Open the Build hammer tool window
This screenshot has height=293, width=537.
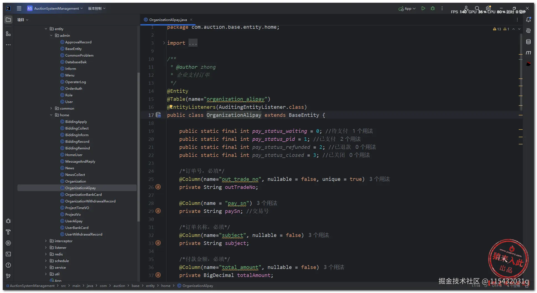click(8, 232)
